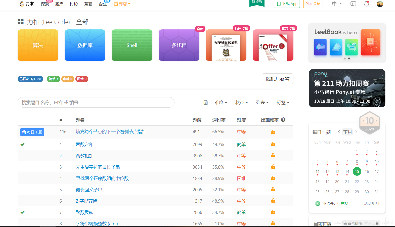Click the 下载 App button

tap(287, 4)
